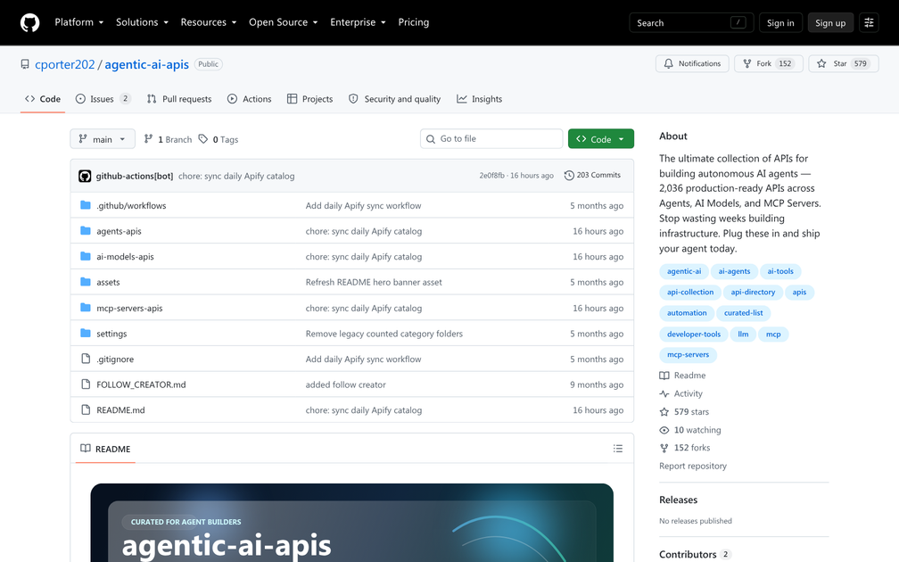899x562 pixels.
Task: Select the Code tab
Action: click(x=43, y=99)
